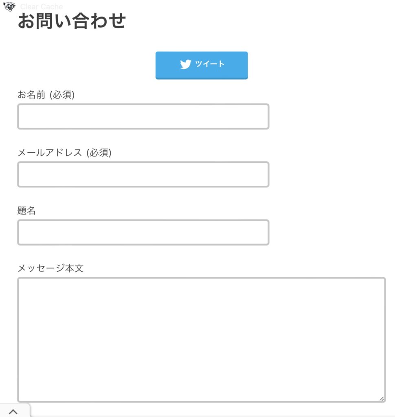Expand the collapsed panel tab with up chevron
Screen dimensions: 395x417
click(15, 410)
